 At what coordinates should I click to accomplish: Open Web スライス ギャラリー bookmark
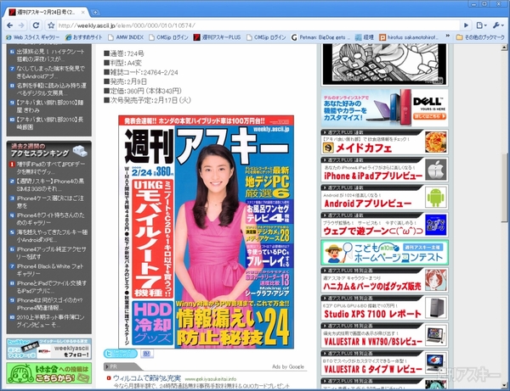tap(32, 37)
